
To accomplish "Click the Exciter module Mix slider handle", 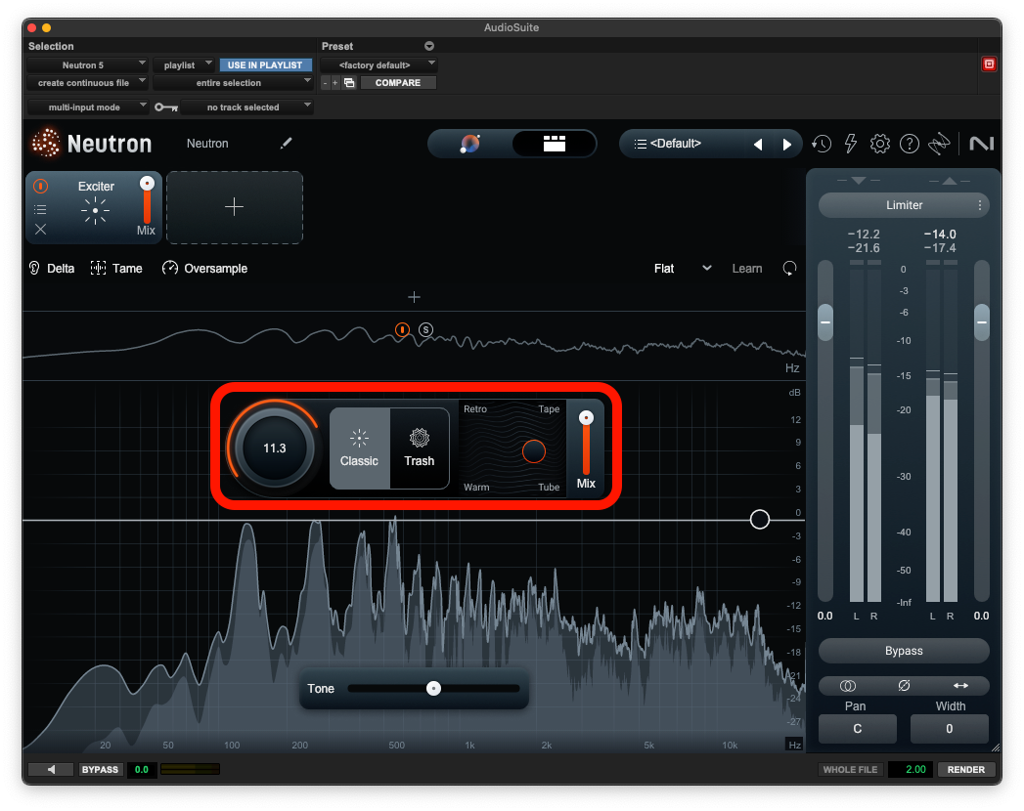I will (x=148, y=184).
